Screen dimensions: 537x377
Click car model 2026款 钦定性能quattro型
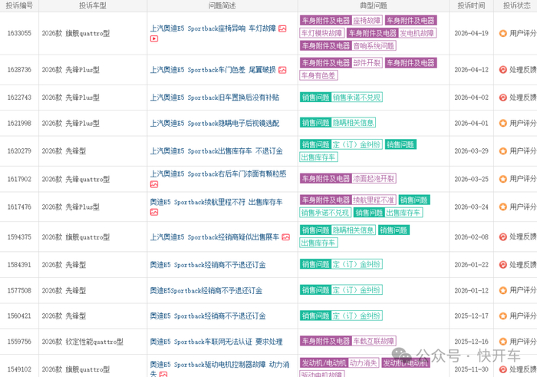click(83, 342)
